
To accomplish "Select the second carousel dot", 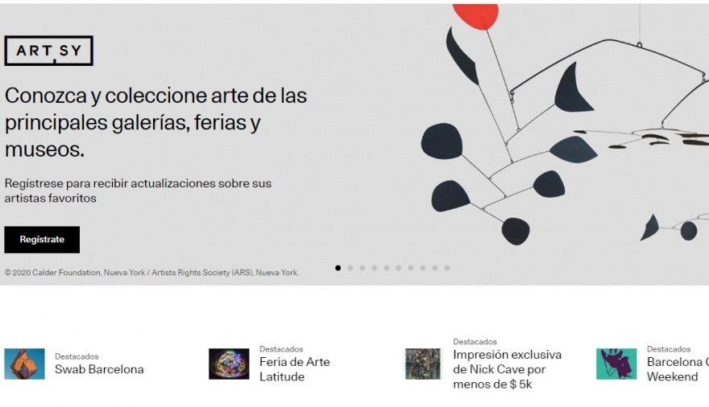I will [350, 268].
